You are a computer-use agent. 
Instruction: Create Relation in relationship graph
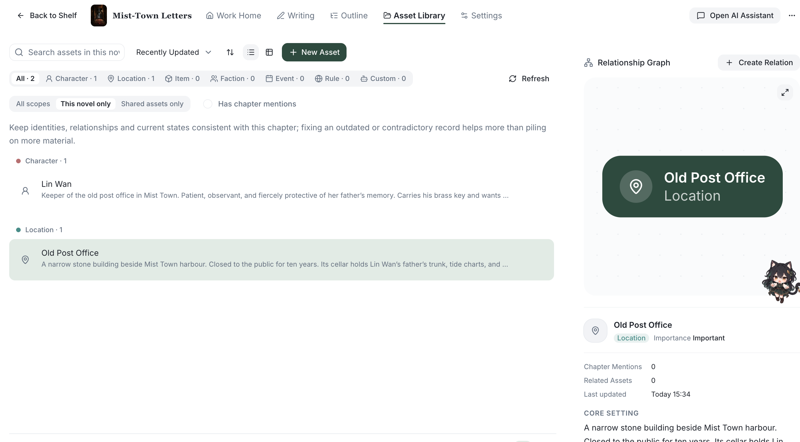pyautogui.click(x=759, y=63)
